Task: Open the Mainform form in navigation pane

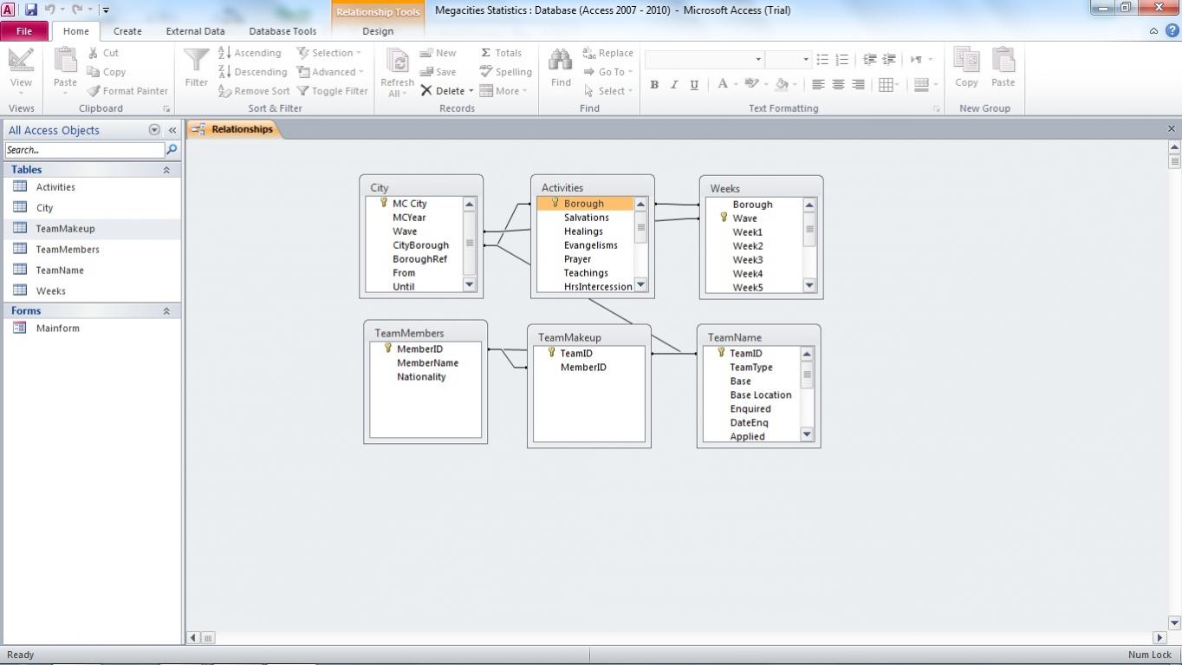Action: [57, 329]
